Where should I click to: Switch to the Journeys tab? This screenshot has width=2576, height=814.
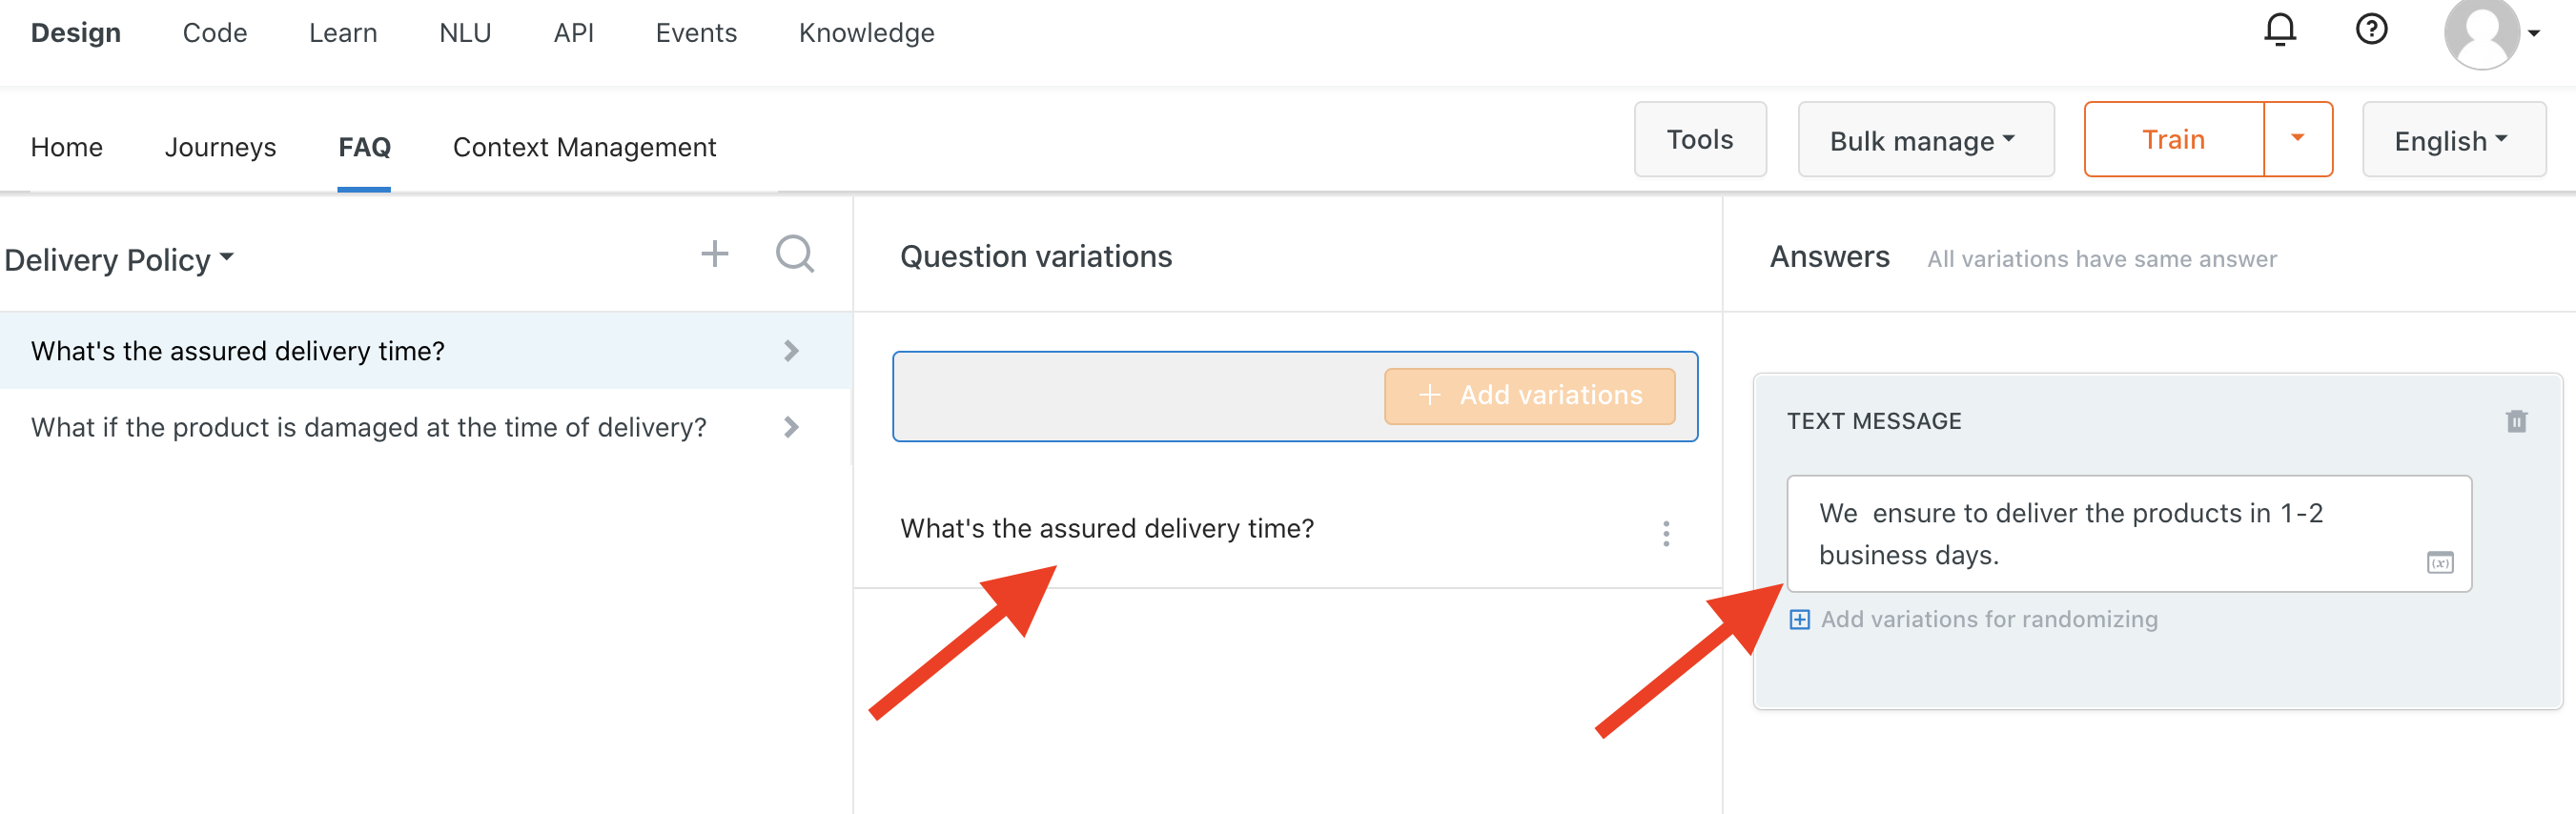pyautogui.click(x=220, y=147)
